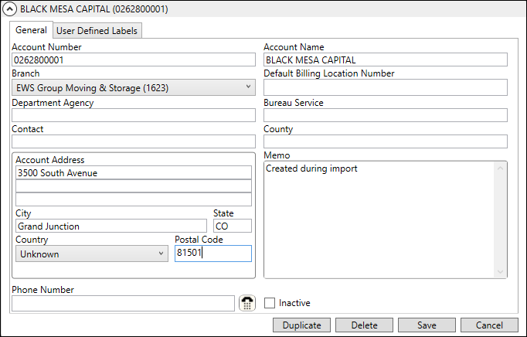This screenshot has width=527, height=337.
Task: Click the Account Name field
Action: coord(385,60)
